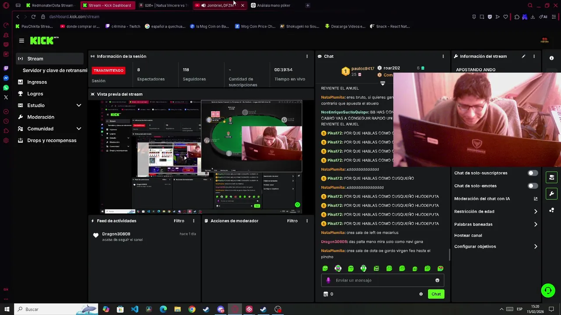Click the green Chat send button

coord(436,294)
